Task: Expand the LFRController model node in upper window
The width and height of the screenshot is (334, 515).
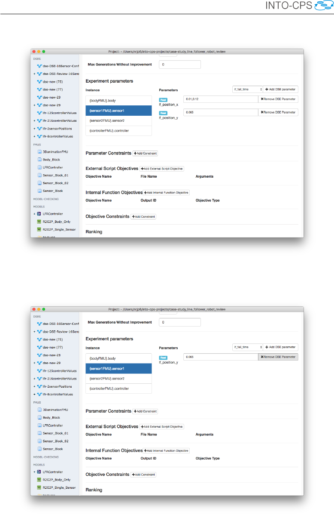Action: pyautogui.click(x=34, y=214)
